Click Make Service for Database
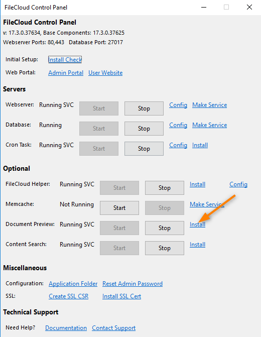The width and height of the screenshot is (261, 337). click(x=209, y=125)
